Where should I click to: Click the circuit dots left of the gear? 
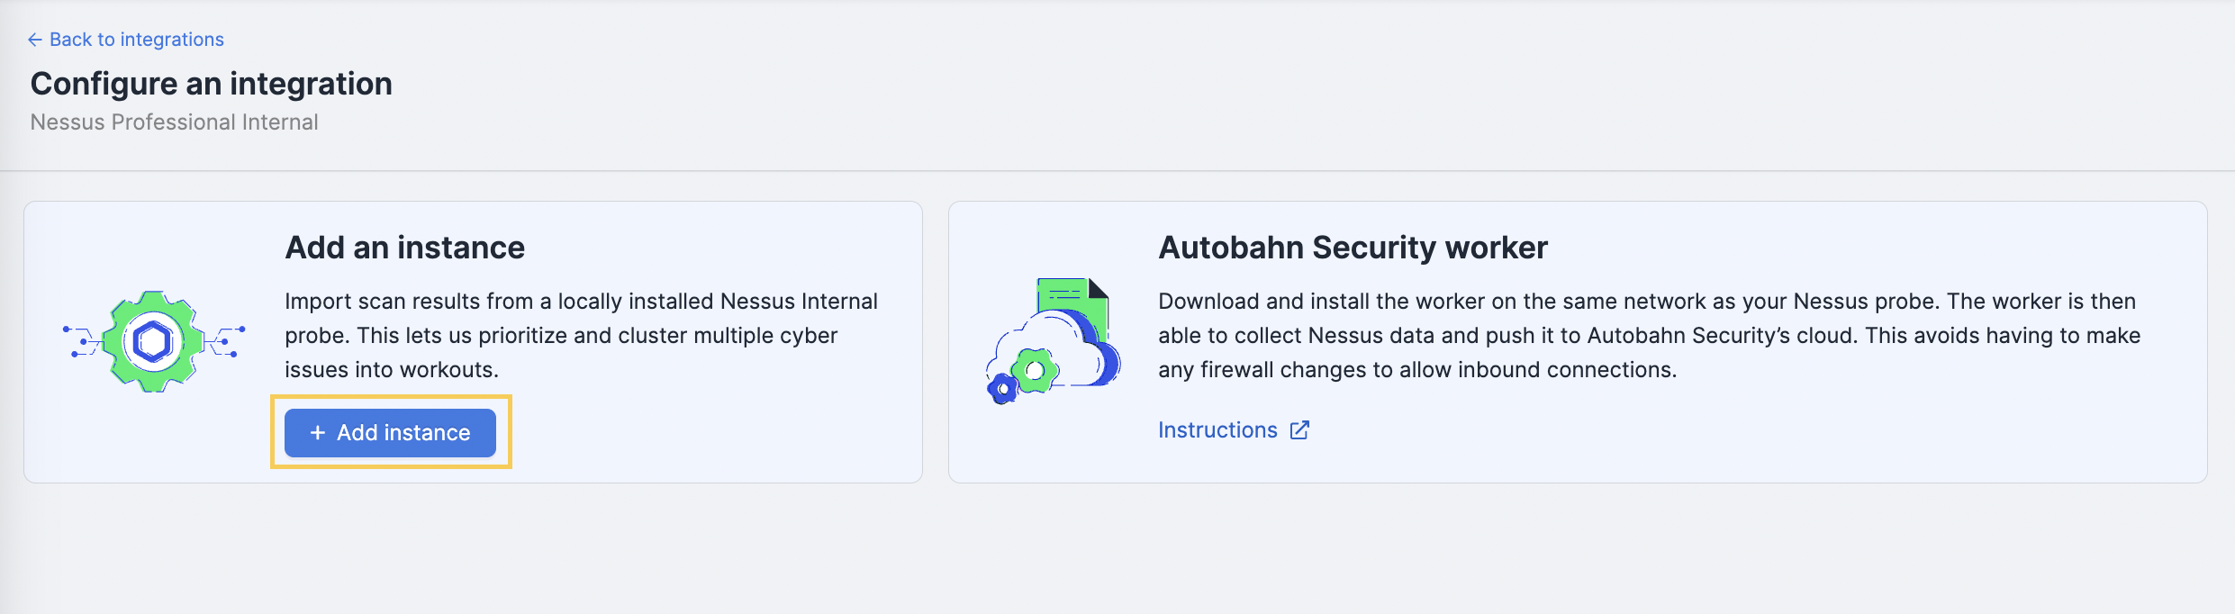(x=83, y=342)
